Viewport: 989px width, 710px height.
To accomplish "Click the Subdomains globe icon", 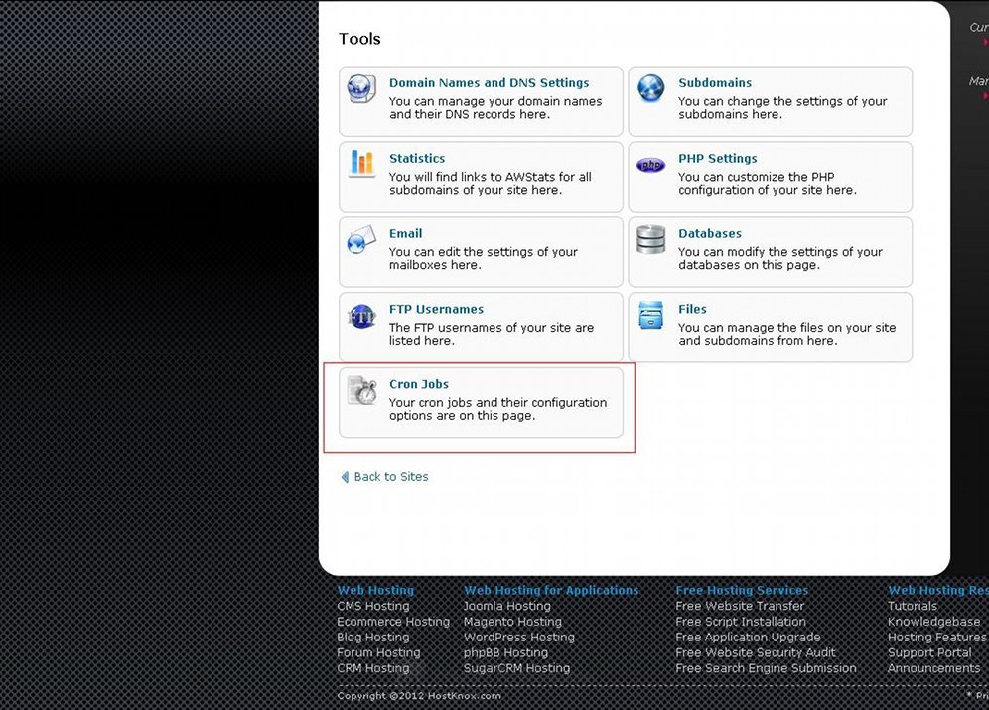I will 651,88.
